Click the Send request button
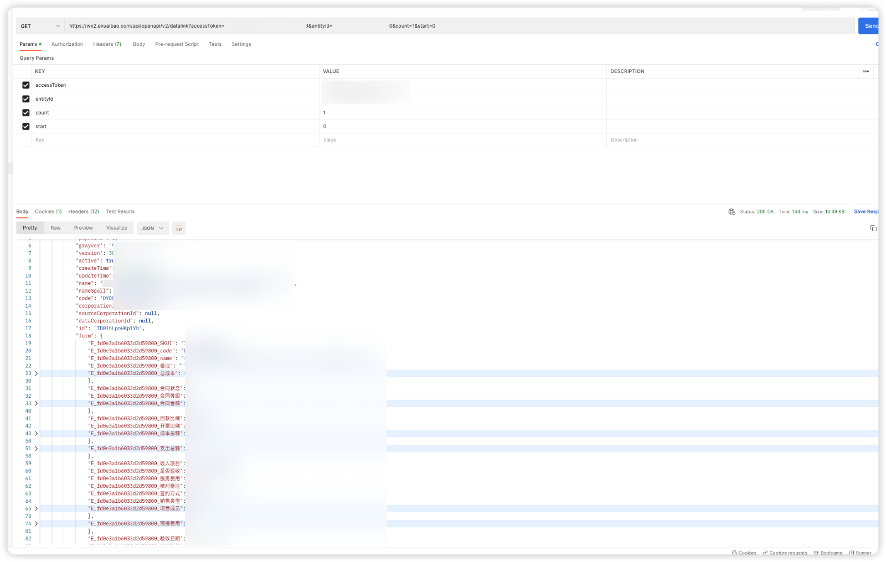 click(x=868, y=26)
